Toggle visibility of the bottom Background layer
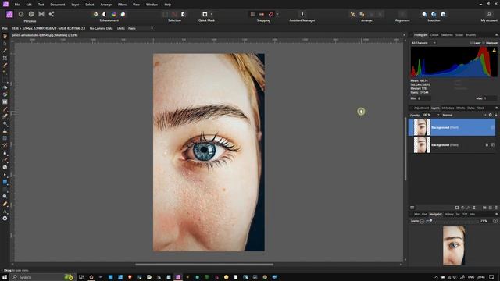This screenshot has height=281, width=500. 493,144
